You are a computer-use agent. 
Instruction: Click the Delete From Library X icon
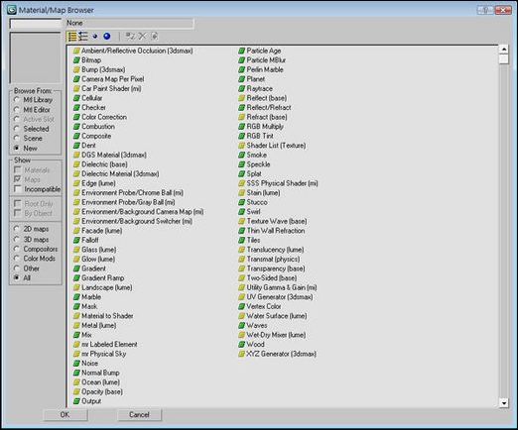[142, 36]
